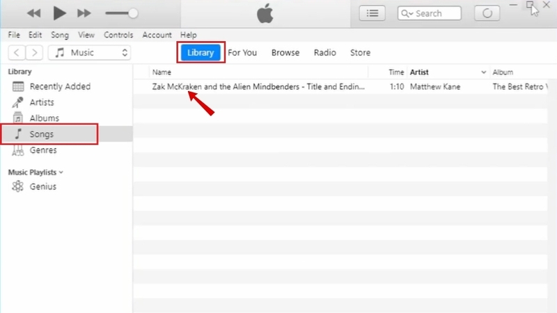Open the View menu

point(86,35)
